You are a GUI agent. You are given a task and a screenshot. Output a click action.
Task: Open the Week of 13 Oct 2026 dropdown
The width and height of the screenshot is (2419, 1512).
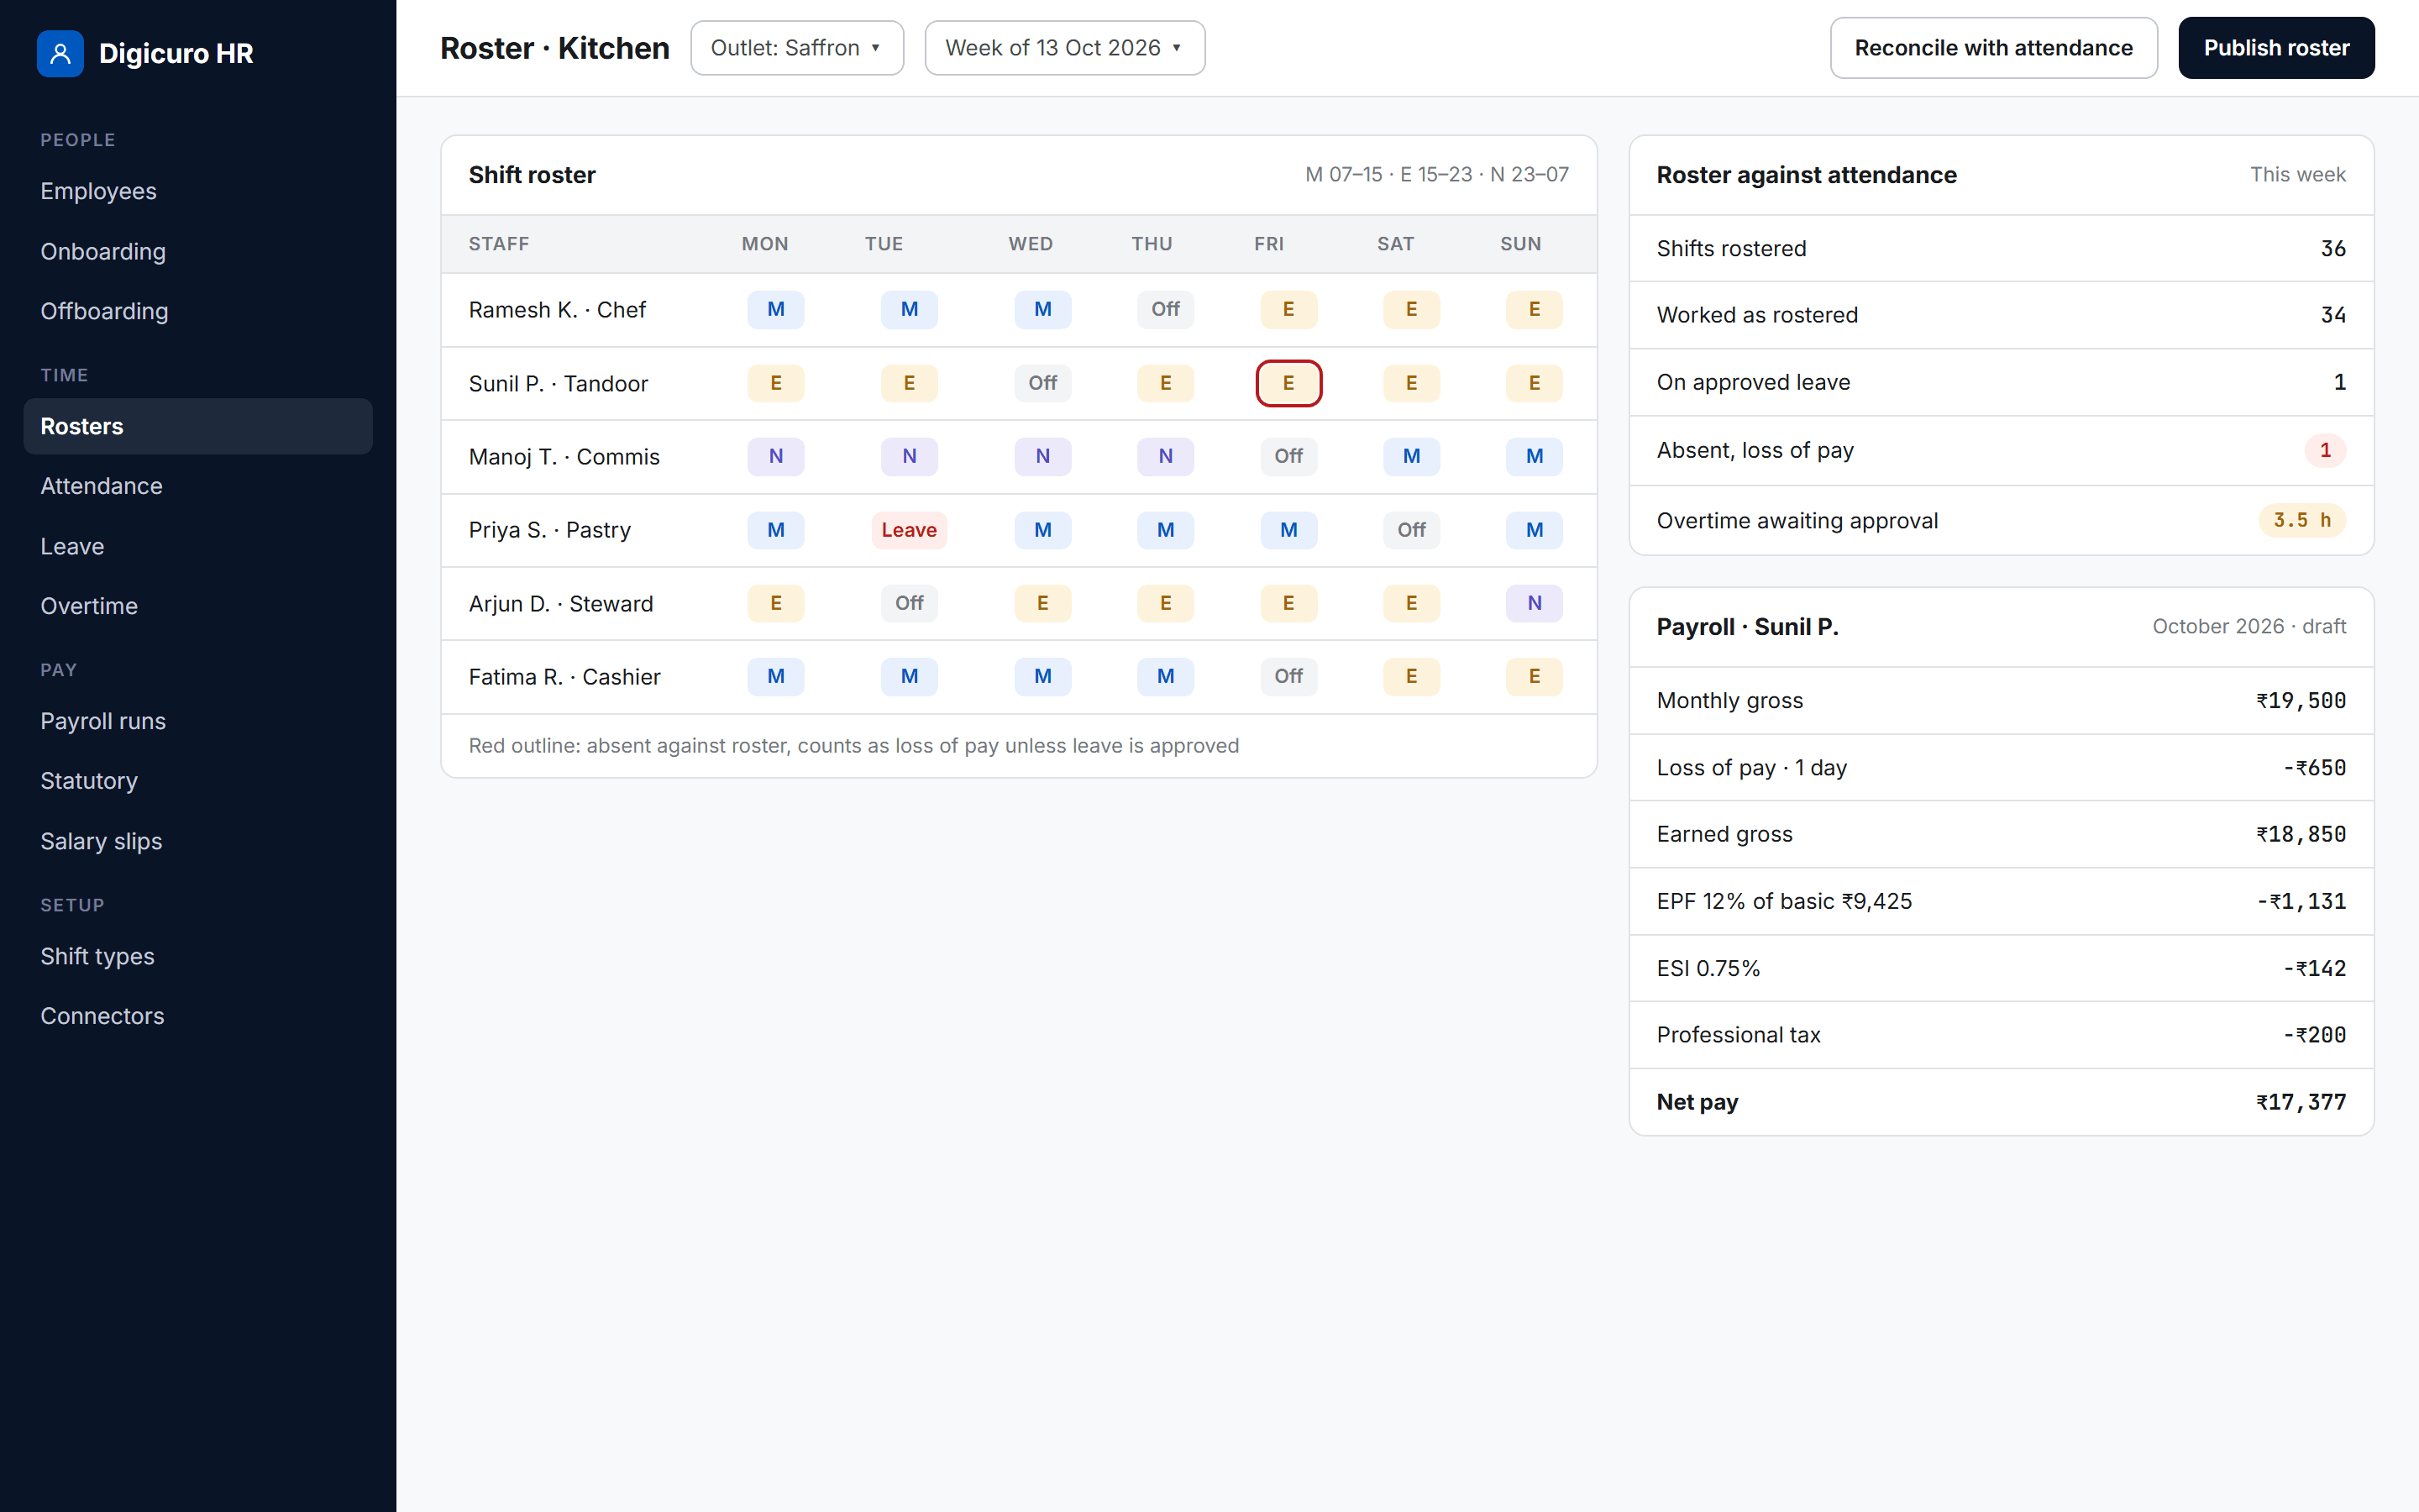(1064, 48)
